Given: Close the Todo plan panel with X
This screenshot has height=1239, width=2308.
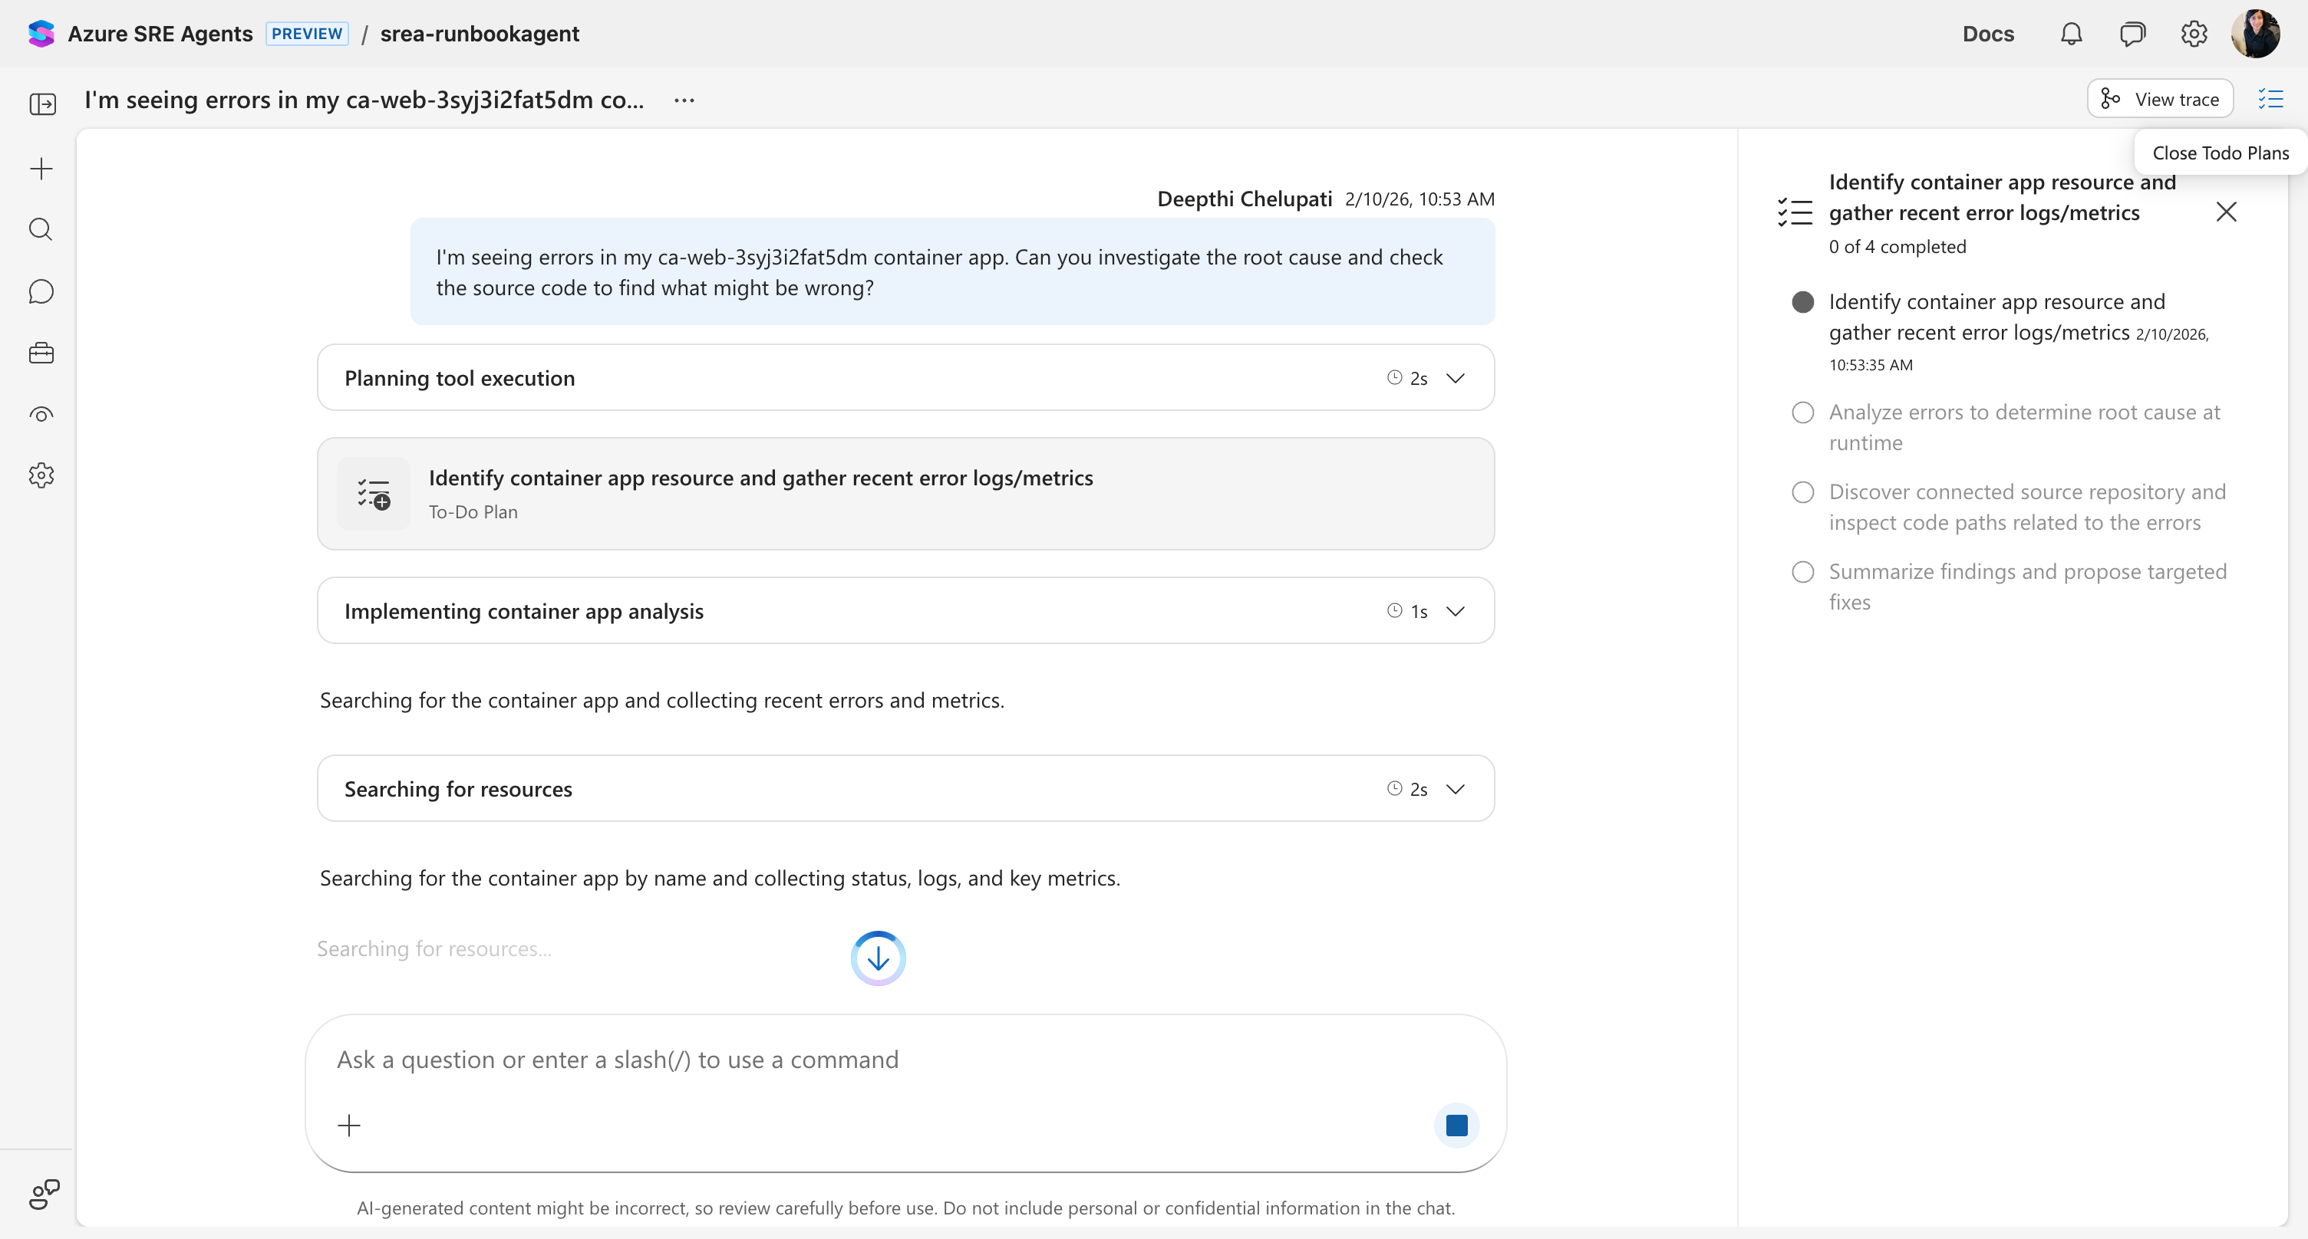Looking at the screenshot, I should click(x=2226, y=212).
